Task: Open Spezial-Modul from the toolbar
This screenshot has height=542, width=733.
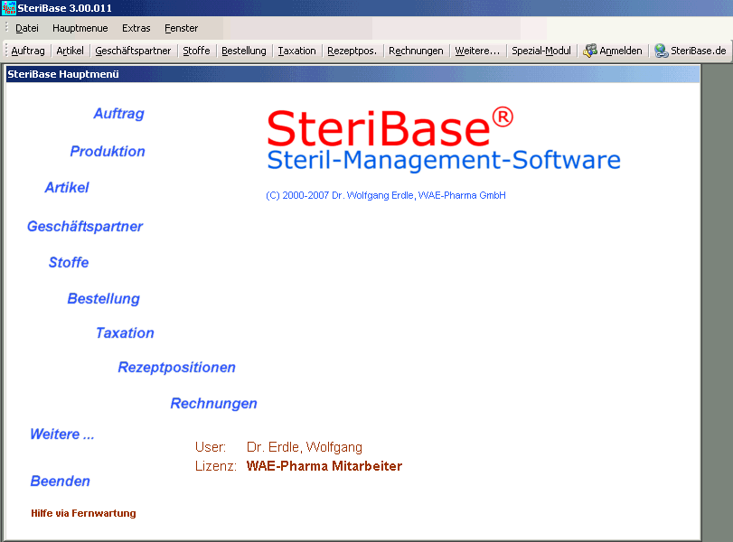Action: [x=541, y=51]
